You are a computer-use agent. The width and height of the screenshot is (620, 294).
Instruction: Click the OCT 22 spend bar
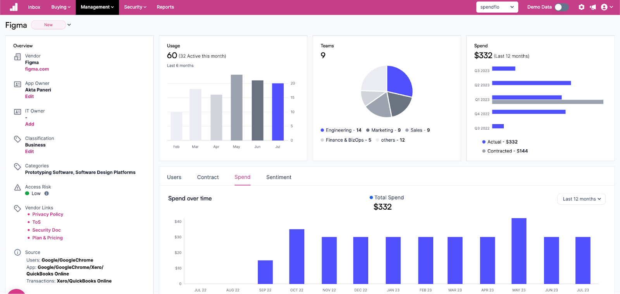[x=297, y=256]
